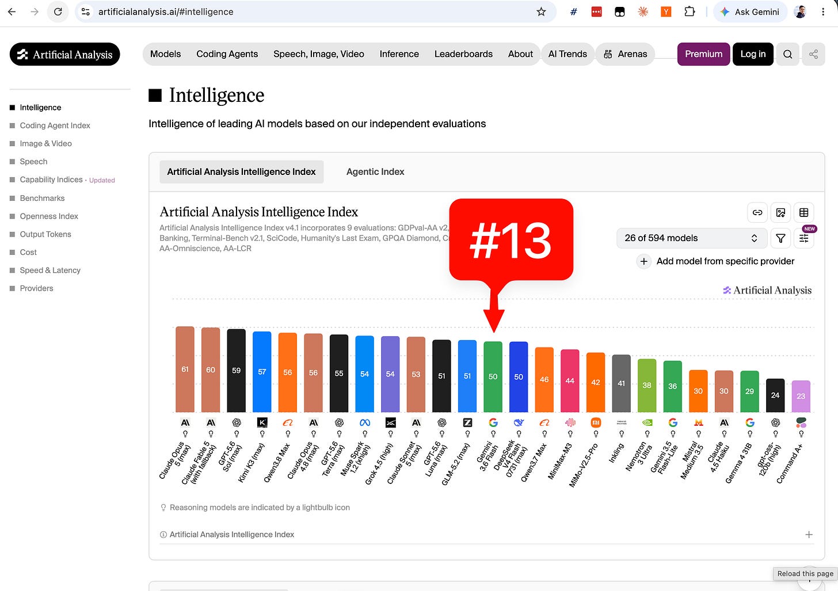Click the Meta logo under Muse Spark bar

[365, 422]
